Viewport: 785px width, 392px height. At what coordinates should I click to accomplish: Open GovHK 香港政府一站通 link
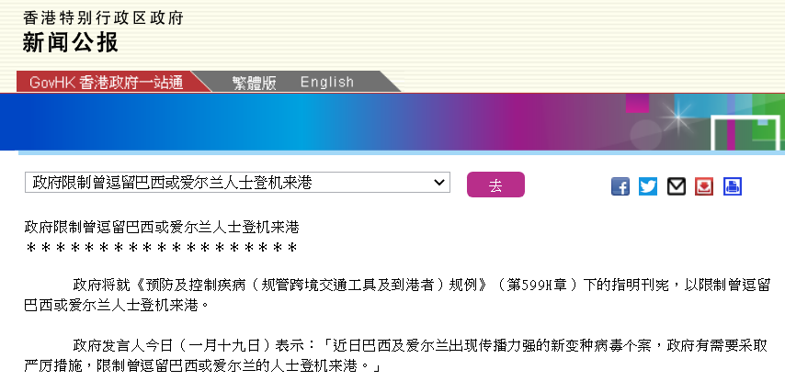106,82
